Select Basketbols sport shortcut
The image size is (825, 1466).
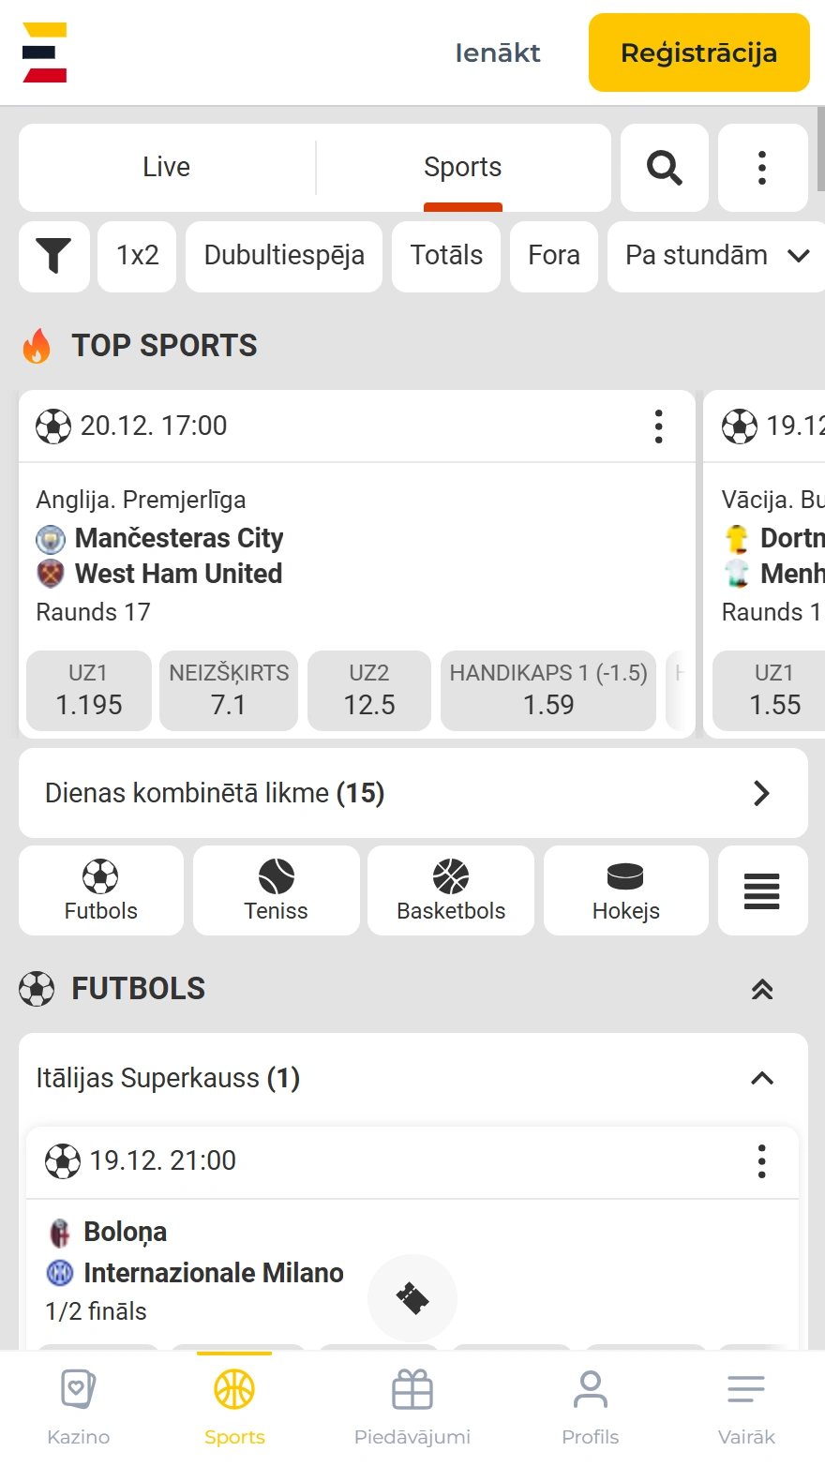[x=451, y=890]
